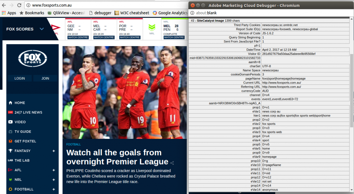Click debugger scroll down arrow

352,190
